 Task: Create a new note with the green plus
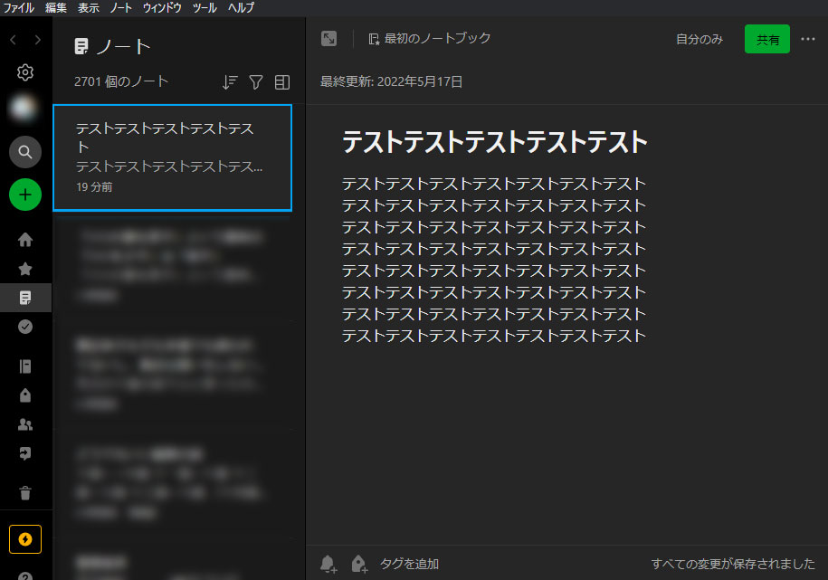[x=25, y=195]
